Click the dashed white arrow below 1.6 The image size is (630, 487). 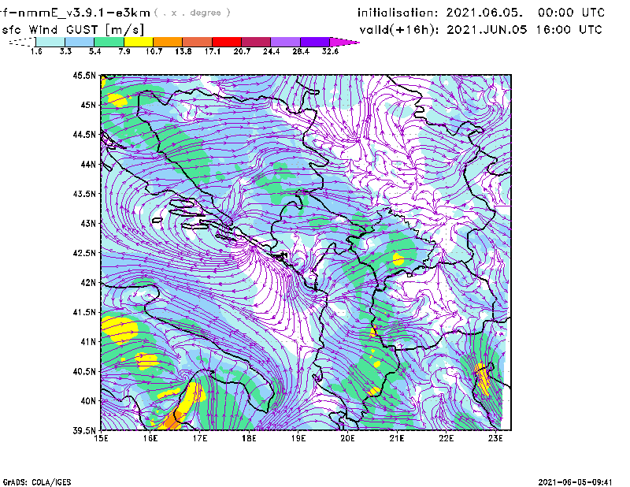[22, 42]
